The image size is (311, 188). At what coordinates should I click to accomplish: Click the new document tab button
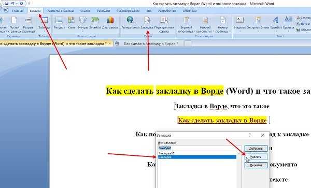tap(188, 44)
